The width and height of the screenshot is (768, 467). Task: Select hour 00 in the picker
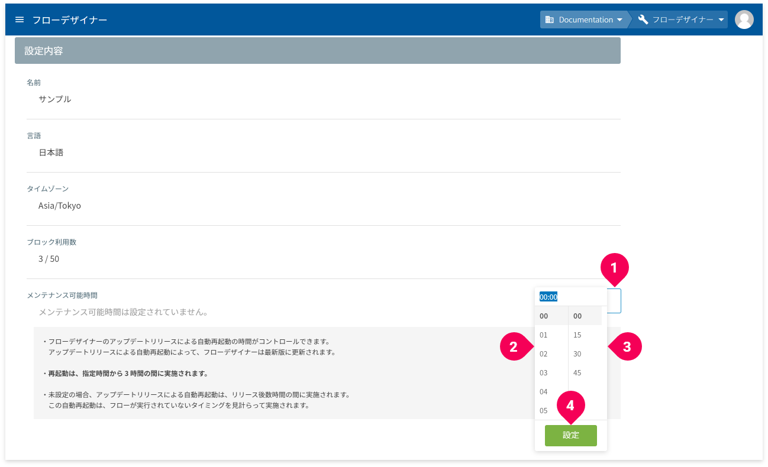(551, 316)
